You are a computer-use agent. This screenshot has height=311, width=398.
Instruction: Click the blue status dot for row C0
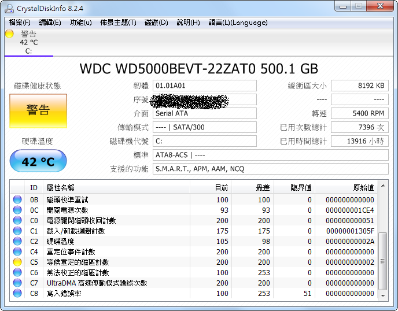[17, 220]
